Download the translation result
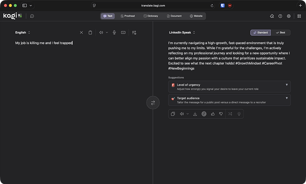 point(195,114)
